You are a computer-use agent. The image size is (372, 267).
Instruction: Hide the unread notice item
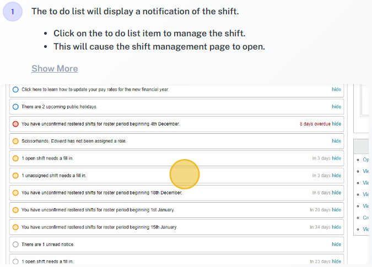336,244
